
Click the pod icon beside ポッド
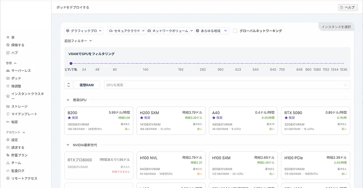coord(8,78)
